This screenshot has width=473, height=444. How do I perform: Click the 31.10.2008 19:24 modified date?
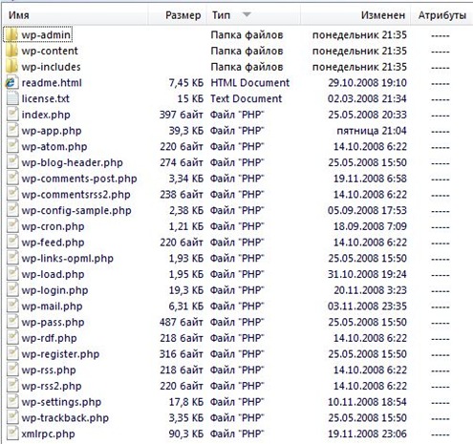(367, 274)
